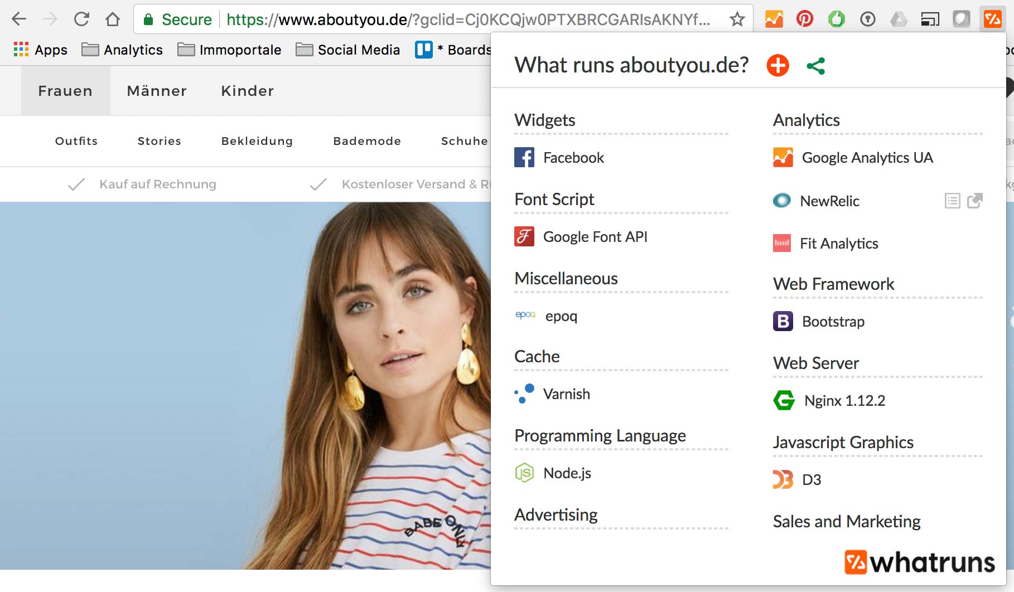Image resolution: width=1014 pixels, height=592 pixels.
Task: Open the Bademode menu item
Action: click(367, 141)
